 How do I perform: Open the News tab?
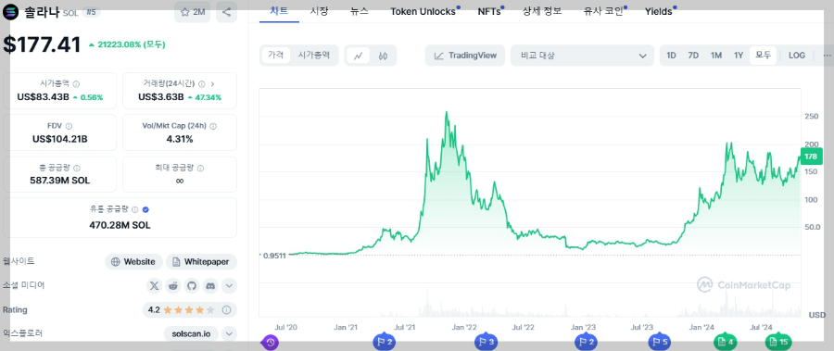[360, 11]
